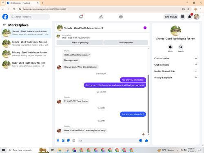The image size is (204, 153).
Task: Open conversation information purple icon
Action: [145, 28]
